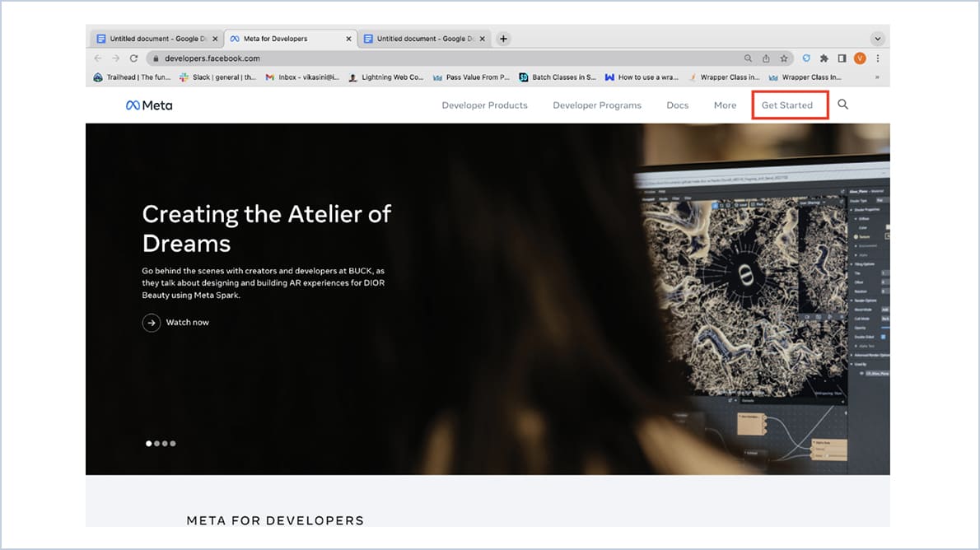Select the third carousel dot
This screenshot has width=980, height=550.
click(165, 444)
